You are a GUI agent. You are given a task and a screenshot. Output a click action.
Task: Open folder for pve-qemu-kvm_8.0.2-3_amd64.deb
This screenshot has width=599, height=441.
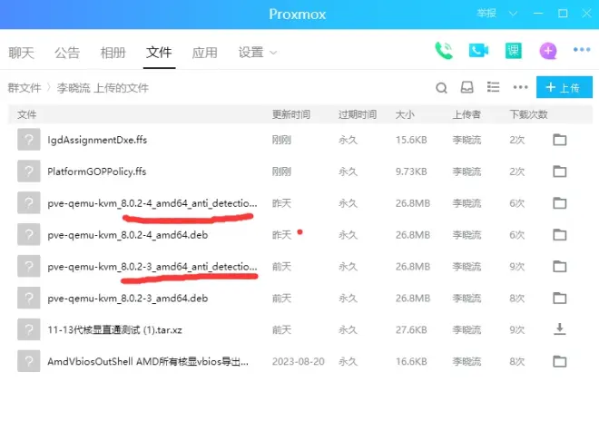pos(560,299)
